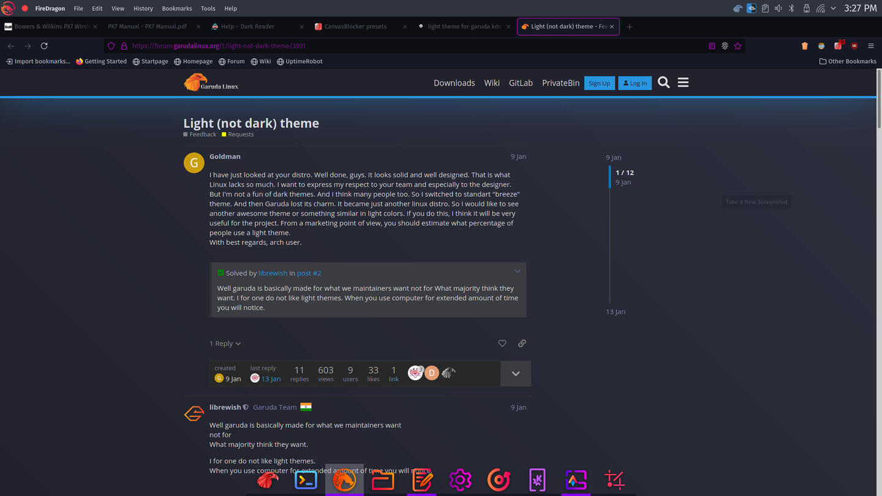Open system settings gear in dock

point(460,480)
